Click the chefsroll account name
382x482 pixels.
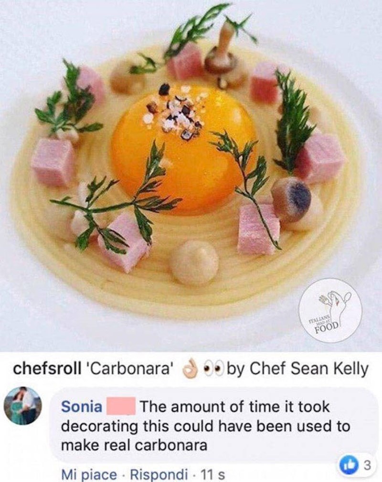(x=48, y=368)
